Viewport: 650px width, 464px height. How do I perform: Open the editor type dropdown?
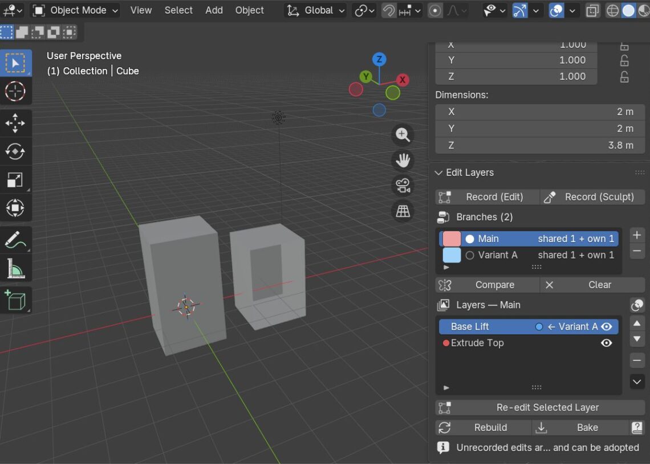(12, 10)
